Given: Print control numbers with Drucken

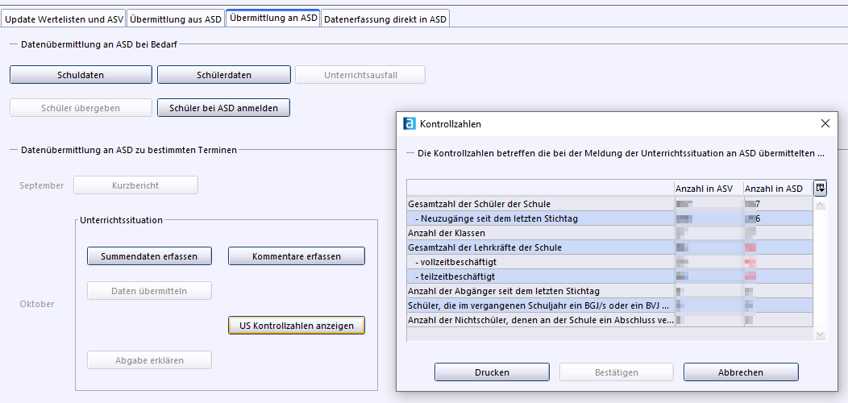Looking at the screenshot, I should coord(492,372).
